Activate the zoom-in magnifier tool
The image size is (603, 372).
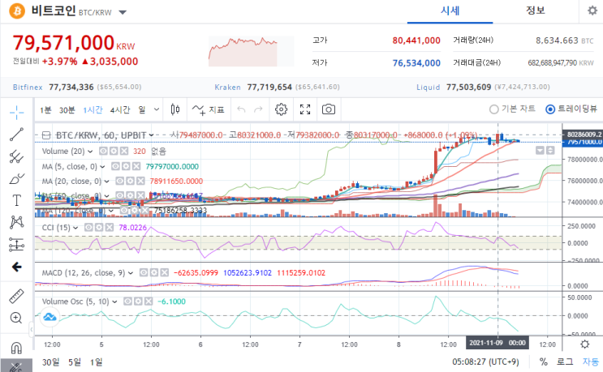(16, 318)
